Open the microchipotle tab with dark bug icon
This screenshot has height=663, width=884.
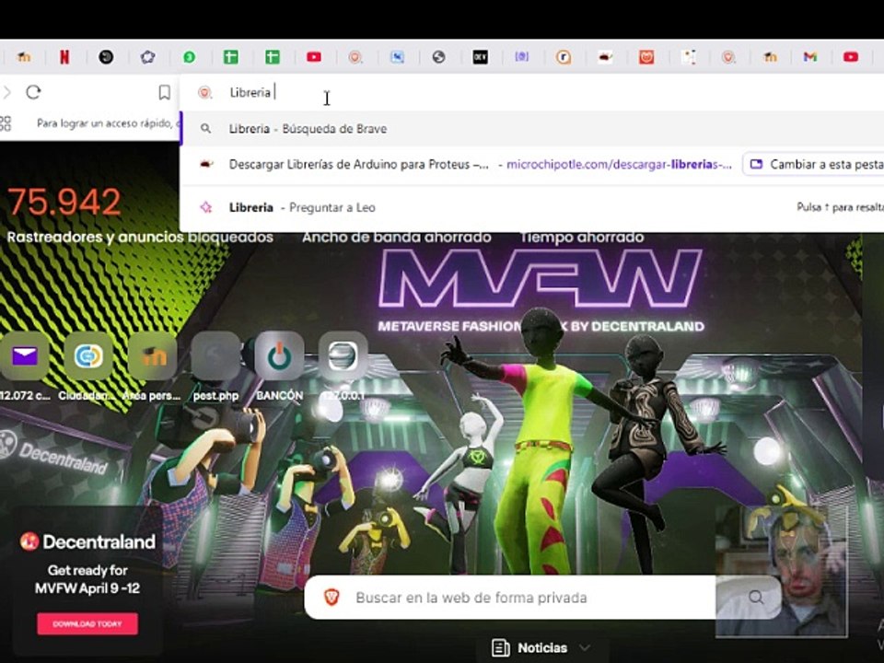pyautogui.click(x=605, y=57)
